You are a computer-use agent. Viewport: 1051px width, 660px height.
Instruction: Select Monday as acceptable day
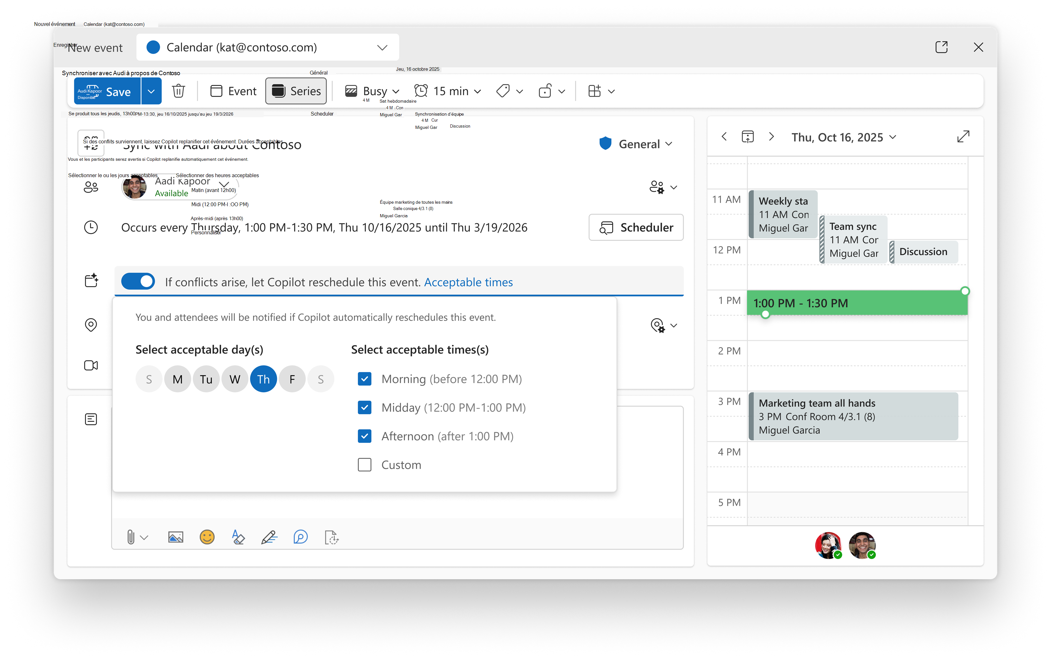(177, 379)
